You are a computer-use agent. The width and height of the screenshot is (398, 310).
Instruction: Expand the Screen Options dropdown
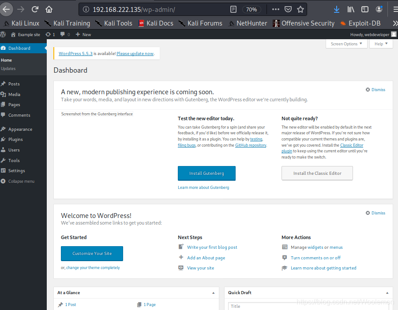pyautogui.click(x=346, y=44)
